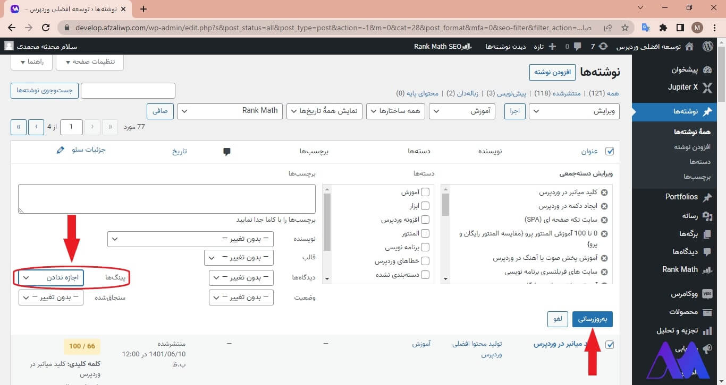This screenshot has height=385, width=726.
Task: Open new browser tab plus button
Action: (143, 9)
